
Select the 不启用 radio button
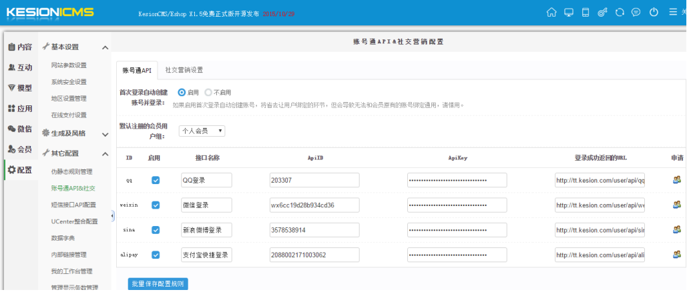208,93
